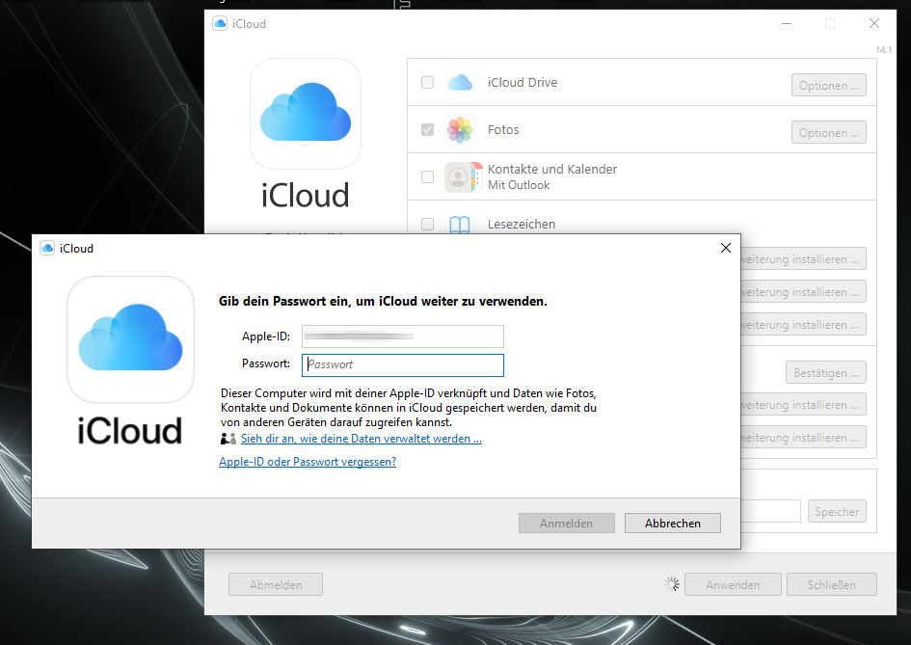Click the 'Gib dein Passwort ein' heading
This screenshot has width=911, height=645.
coord(383,301)
